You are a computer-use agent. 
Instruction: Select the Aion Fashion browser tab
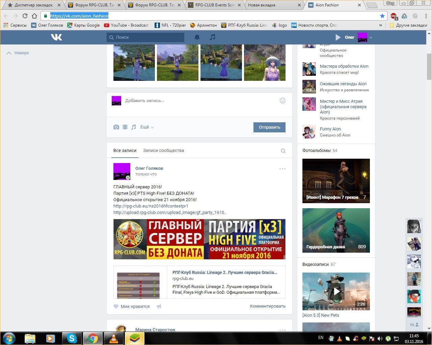(334, 5)
